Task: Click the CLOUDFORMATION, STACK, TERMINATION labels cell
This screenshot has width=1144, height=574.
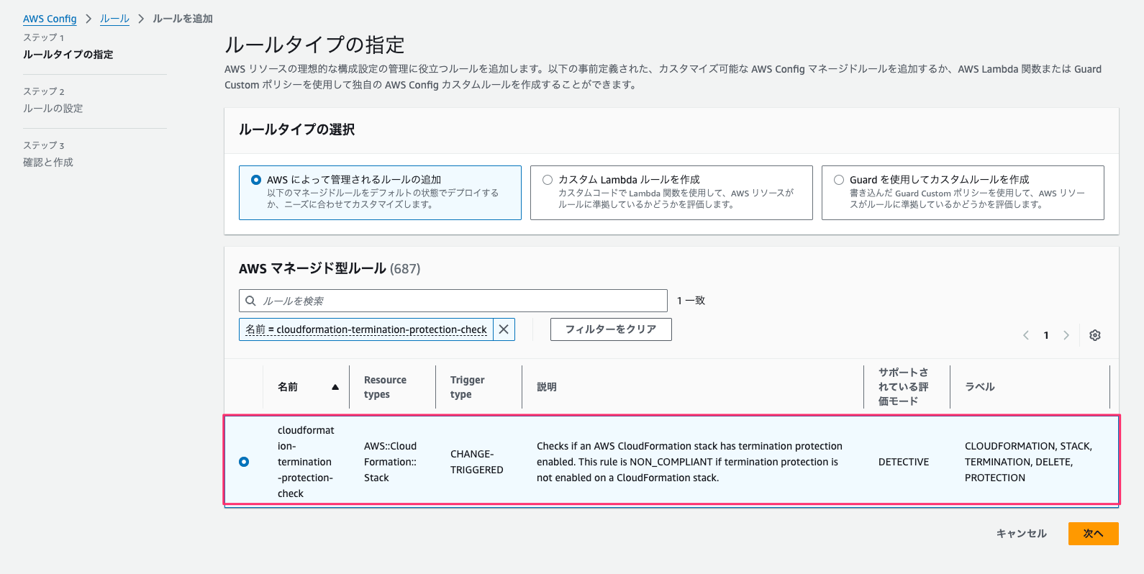Action: [x=1028, y=462]
